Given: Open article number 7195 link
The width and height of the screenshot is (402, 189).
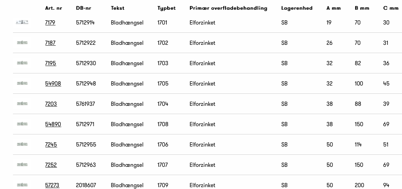Looking at the screenshot, I should pyautogui.click(x=50, y=63).
